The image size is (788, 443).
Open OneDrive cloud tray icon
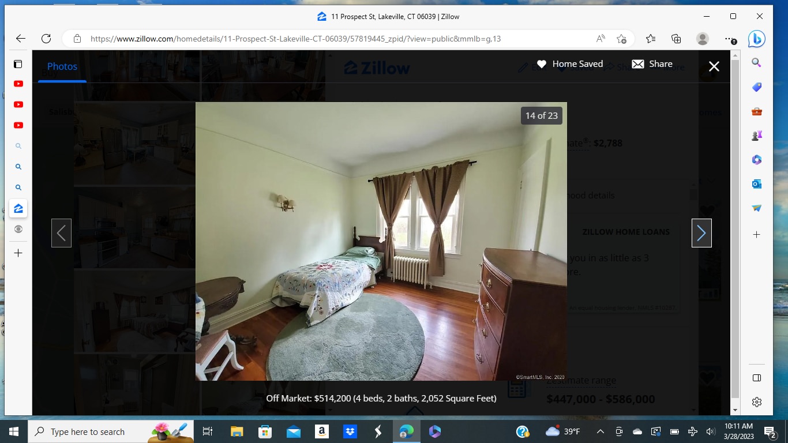[637, 431]
